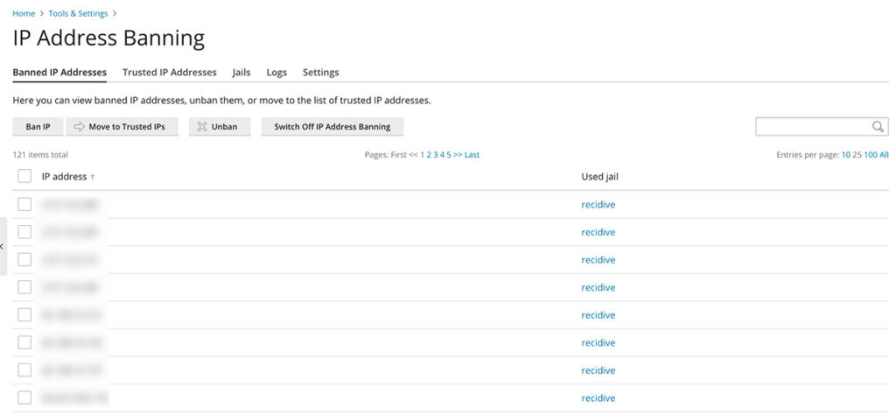Click the search magnifier icon
The width and height of the screenshot is (896, 415).
point(878,127)
